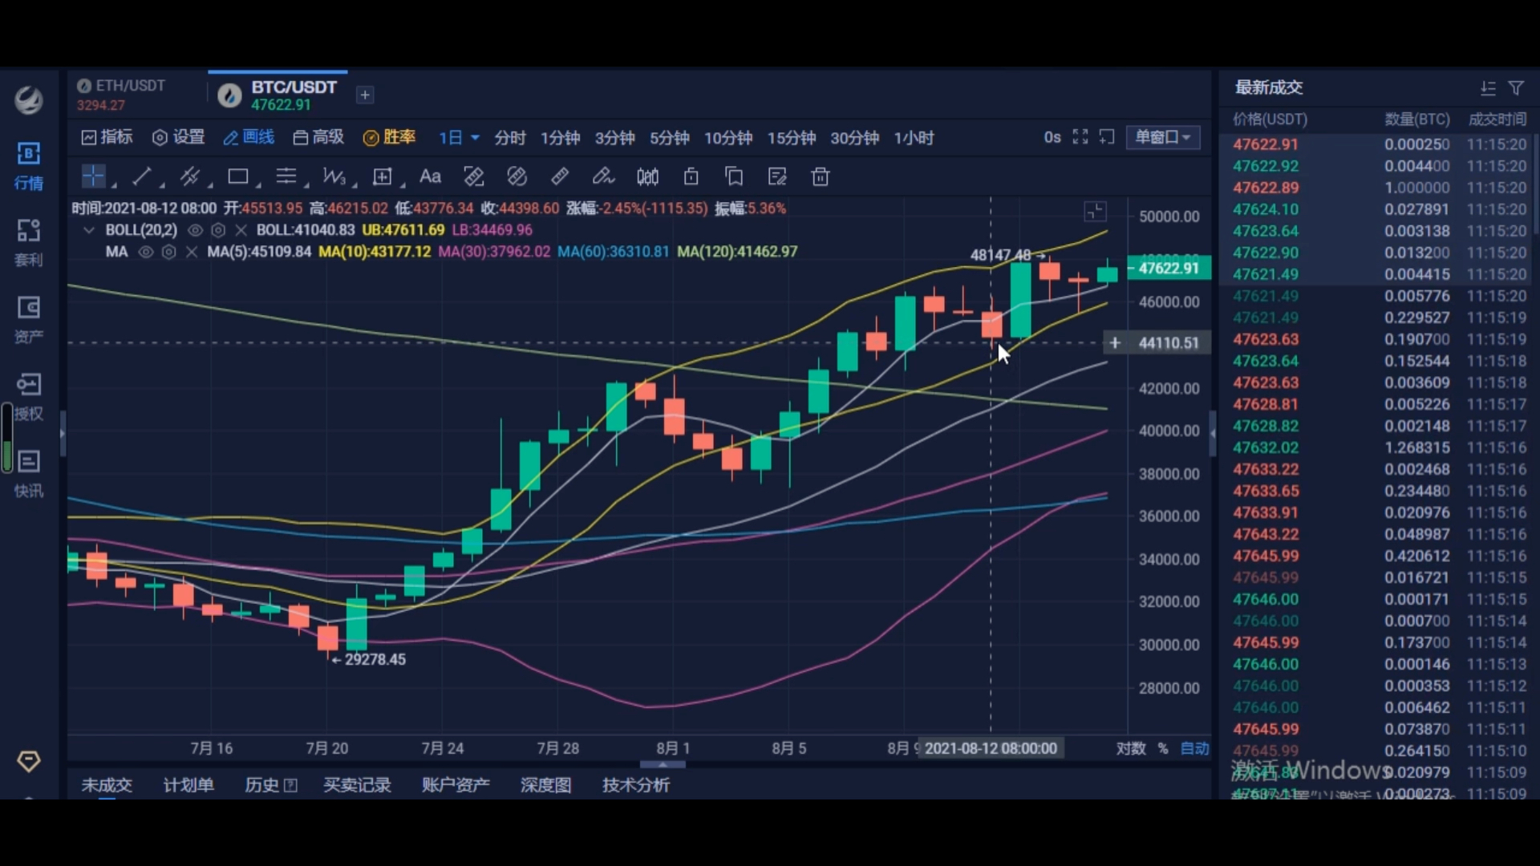This screenshot has height=866, width=1540.
Task: Select the horizontal levels (Fibonacci) tool
Action: click(x=286, y=176)
